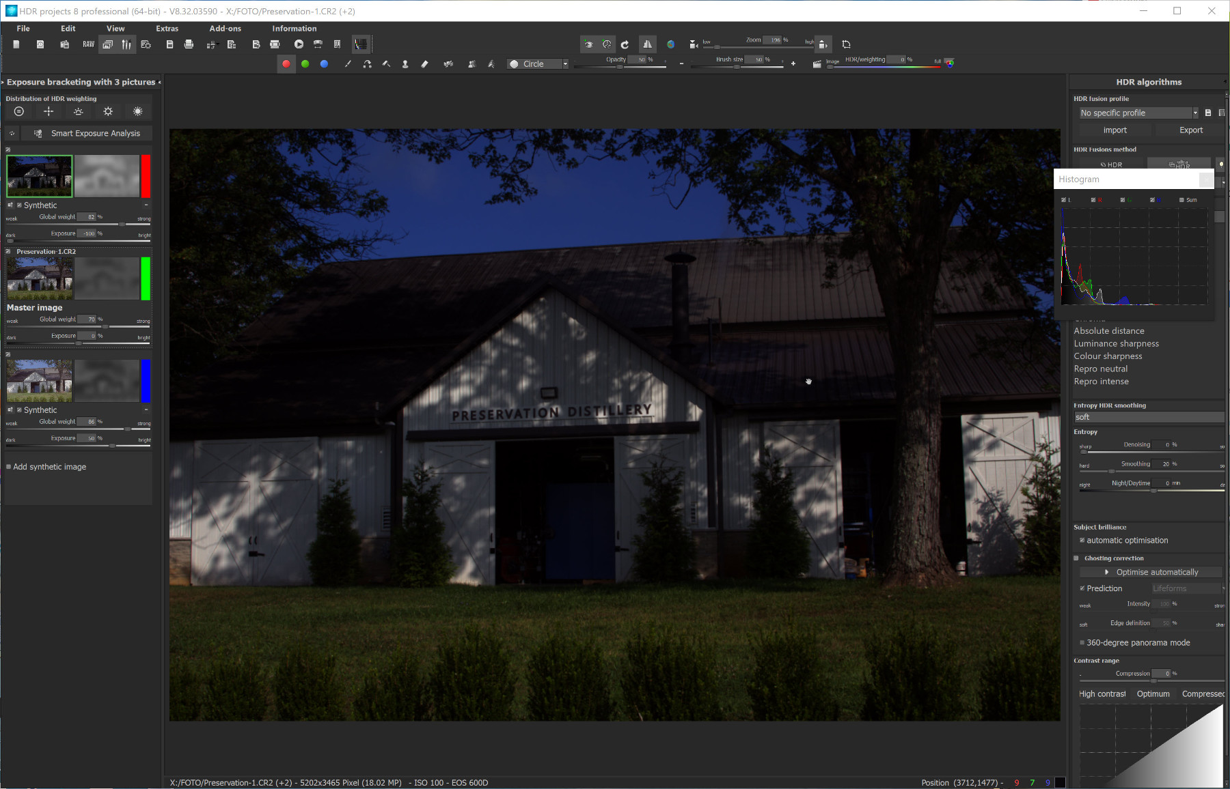The width and height of the screenshot is (1230, 789).
Task: Click the floppy disk save toolbar icon
Action: pos(169,44)
